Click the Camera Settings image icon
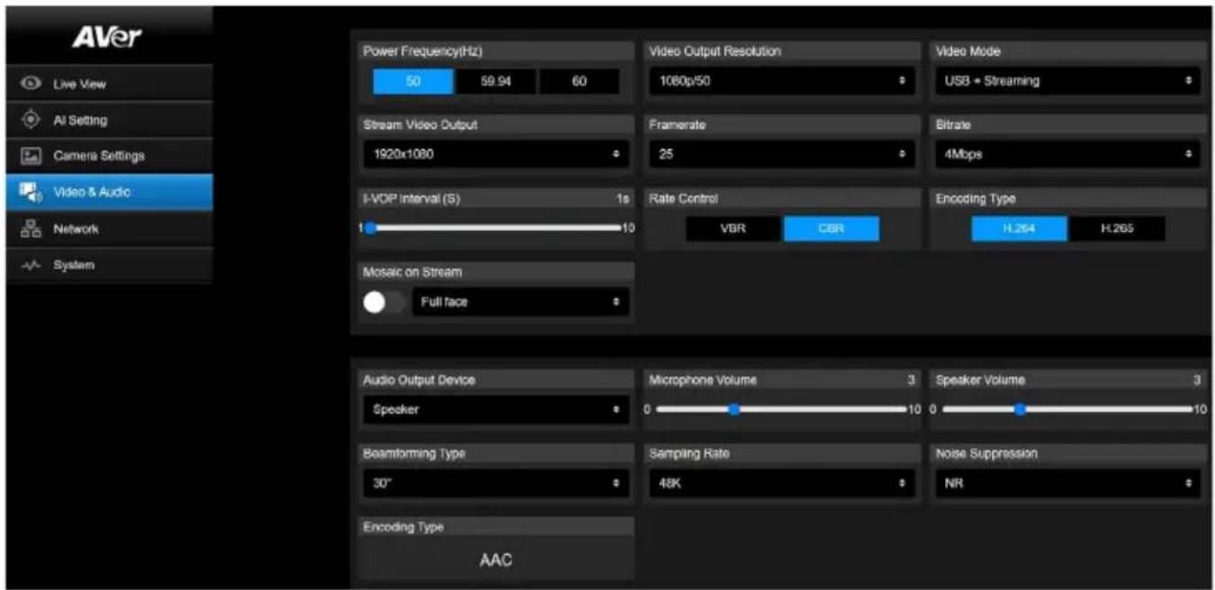The image size is (1215, 590). [x=31, y=156]
